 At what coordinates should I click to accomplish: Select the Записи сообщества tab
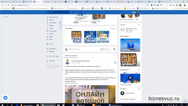pos(71,56)
